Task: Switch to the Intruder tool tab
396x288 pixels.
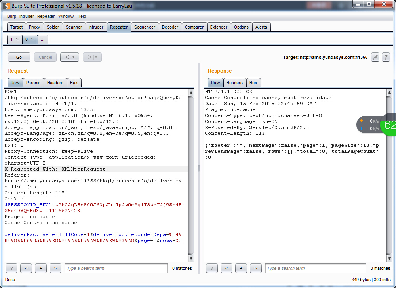Action: coord(96,27)
